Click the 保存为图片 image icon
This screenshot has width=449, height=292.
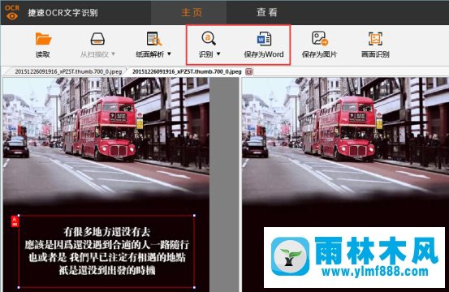pyautogui.click(x=320, y=39)
